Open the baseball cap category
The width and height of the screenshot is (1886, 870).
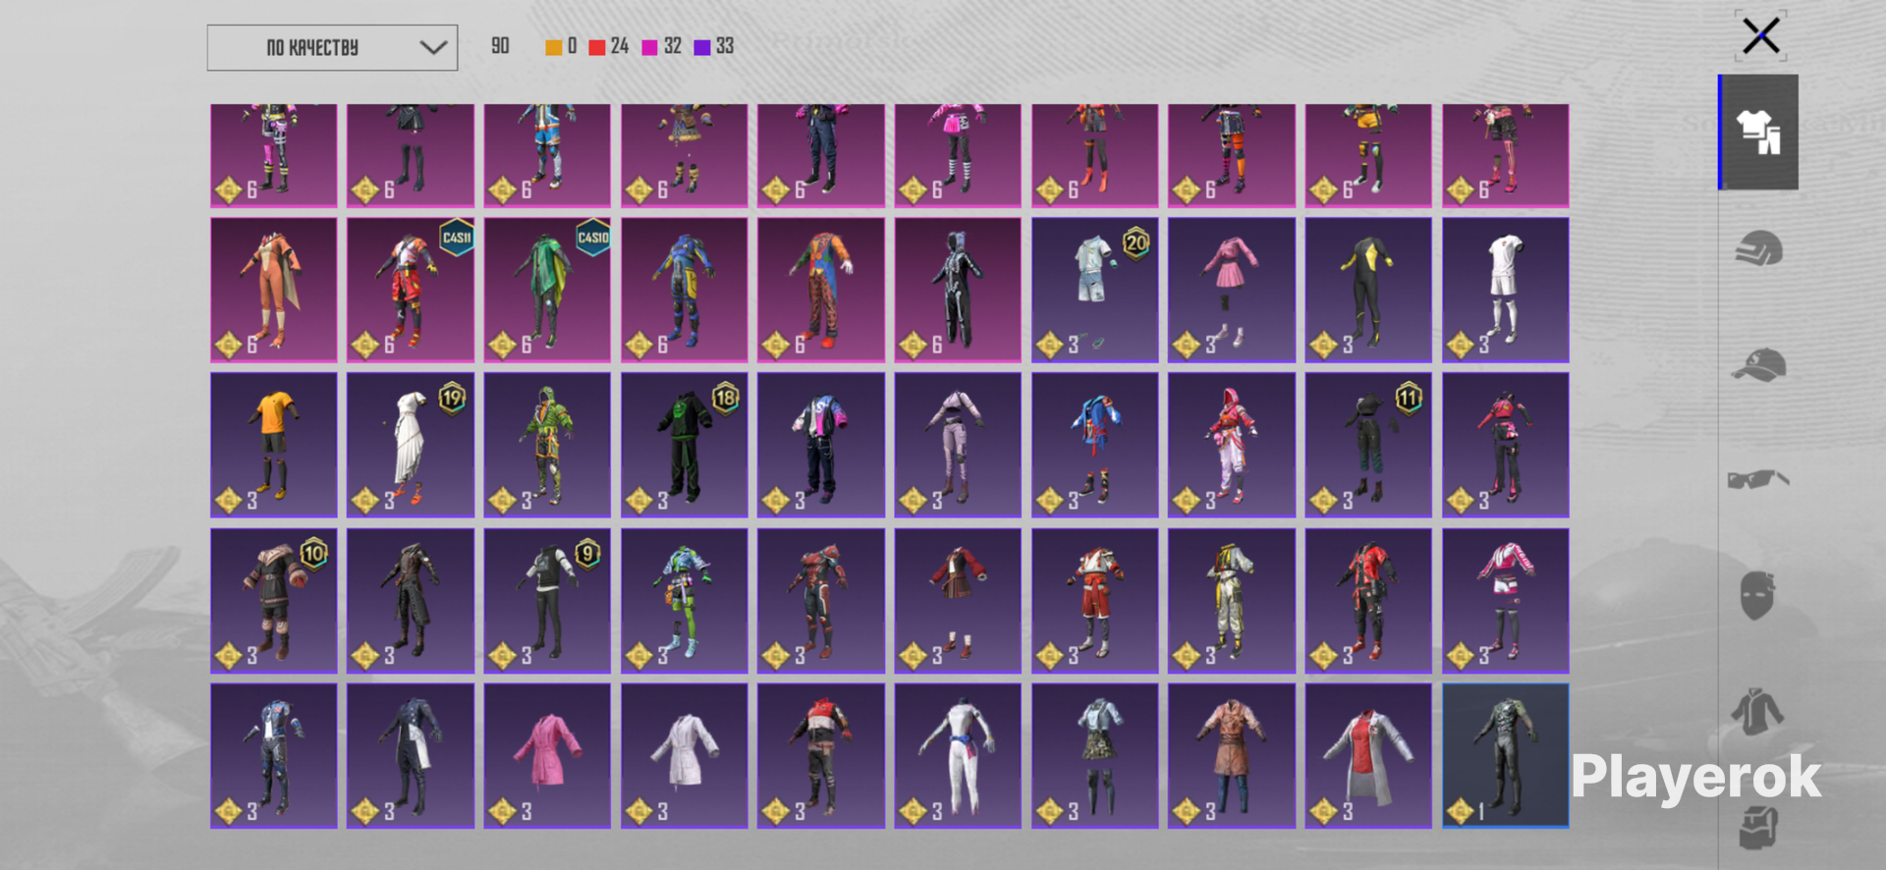click(1758, 364)
